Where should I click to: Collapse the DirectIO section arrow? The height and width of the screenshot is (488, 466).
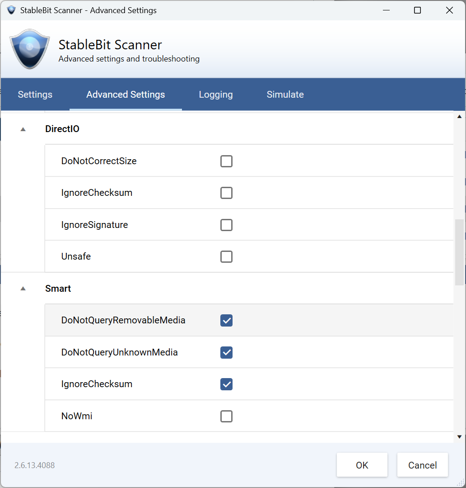coord(23,129)
